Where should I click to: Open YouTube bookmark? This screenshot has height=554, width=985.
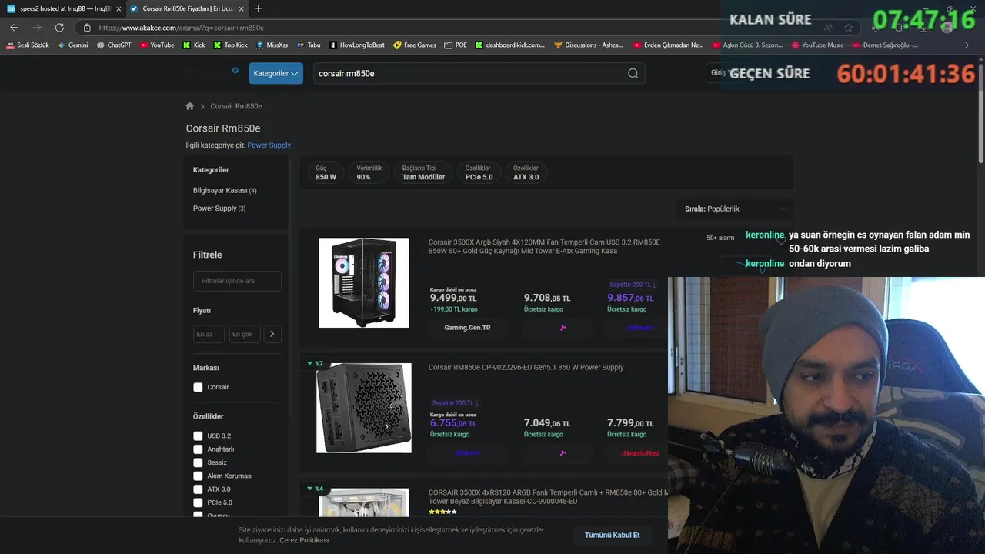pos(157,45)
